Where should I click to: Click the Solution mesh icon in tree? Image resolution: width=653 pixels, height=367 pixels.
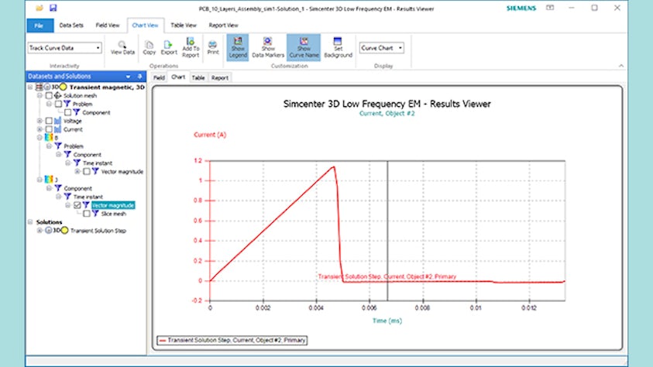point(58,95)
